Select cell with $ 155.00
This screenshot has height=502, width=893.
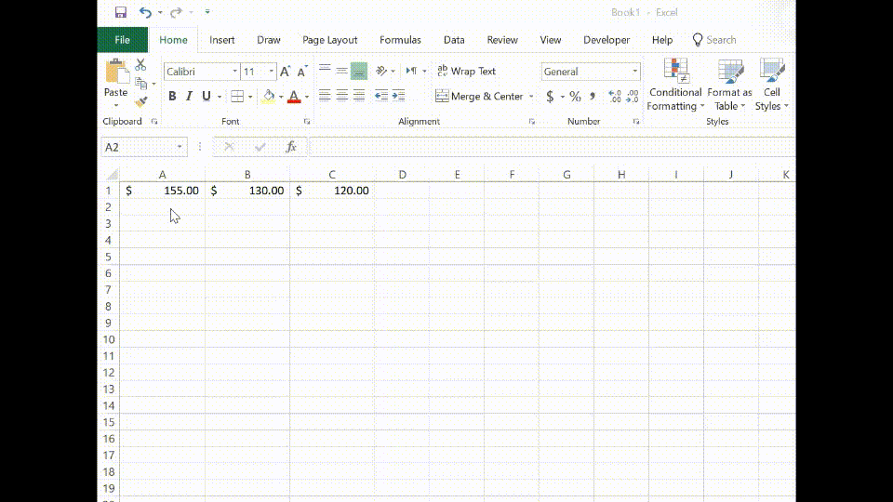[162, 191]
